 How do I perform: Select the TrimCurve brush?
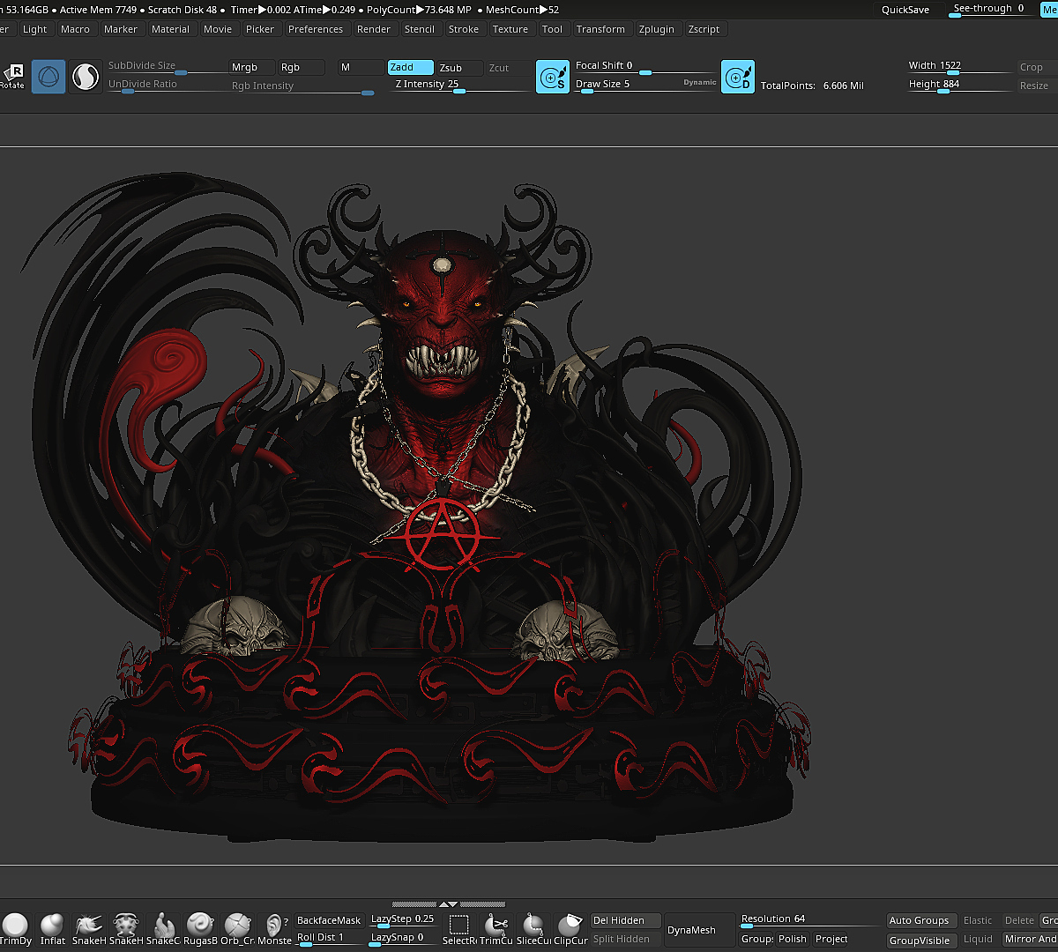click(496, 930)
